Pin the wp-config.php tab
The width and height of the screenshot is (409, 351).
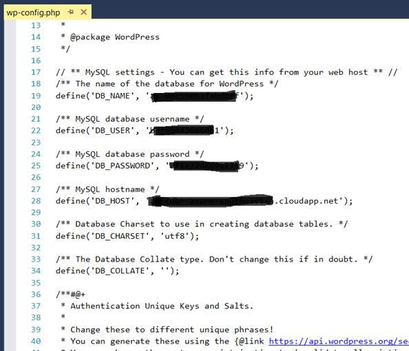[x=71, y=12]
